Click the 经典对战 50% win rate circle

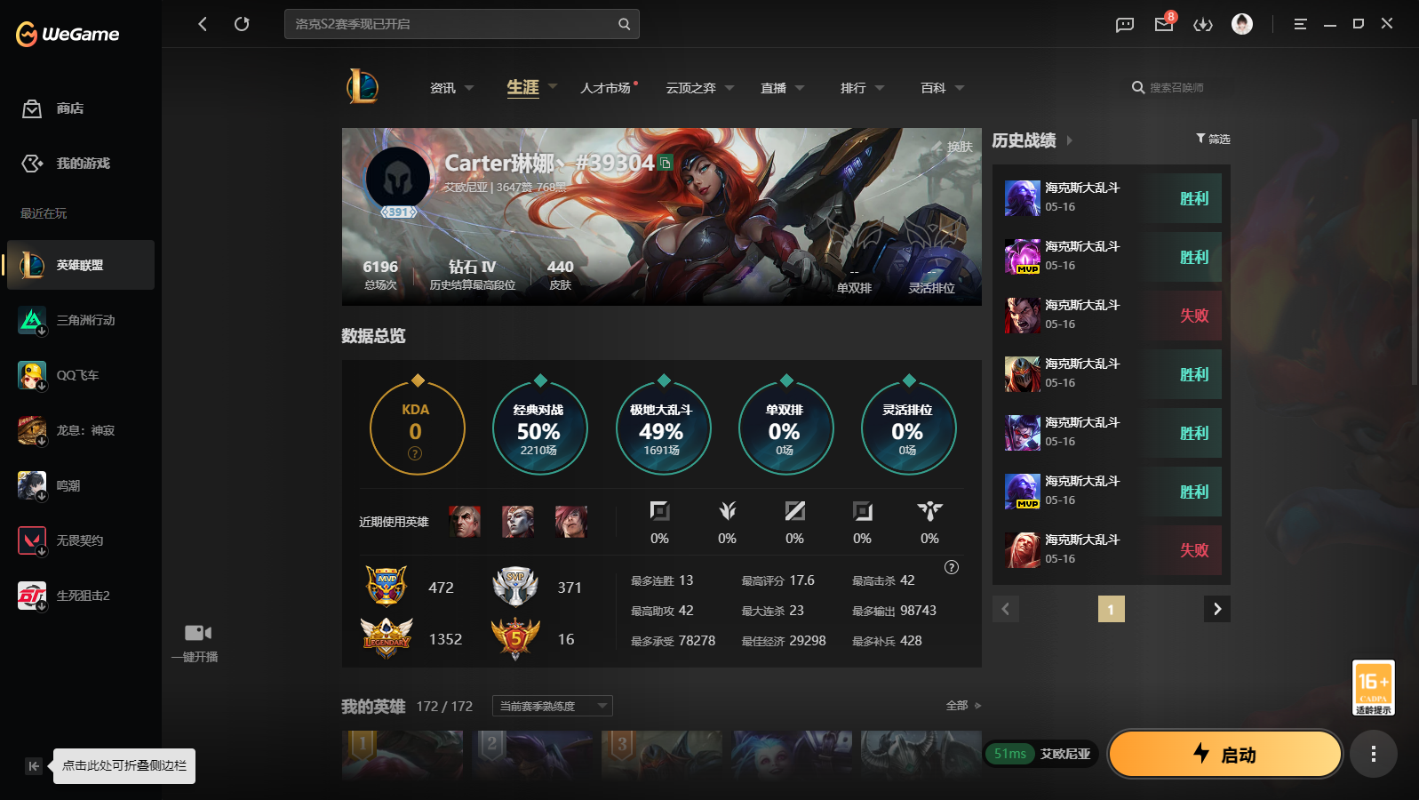click(x=539, y=428)
